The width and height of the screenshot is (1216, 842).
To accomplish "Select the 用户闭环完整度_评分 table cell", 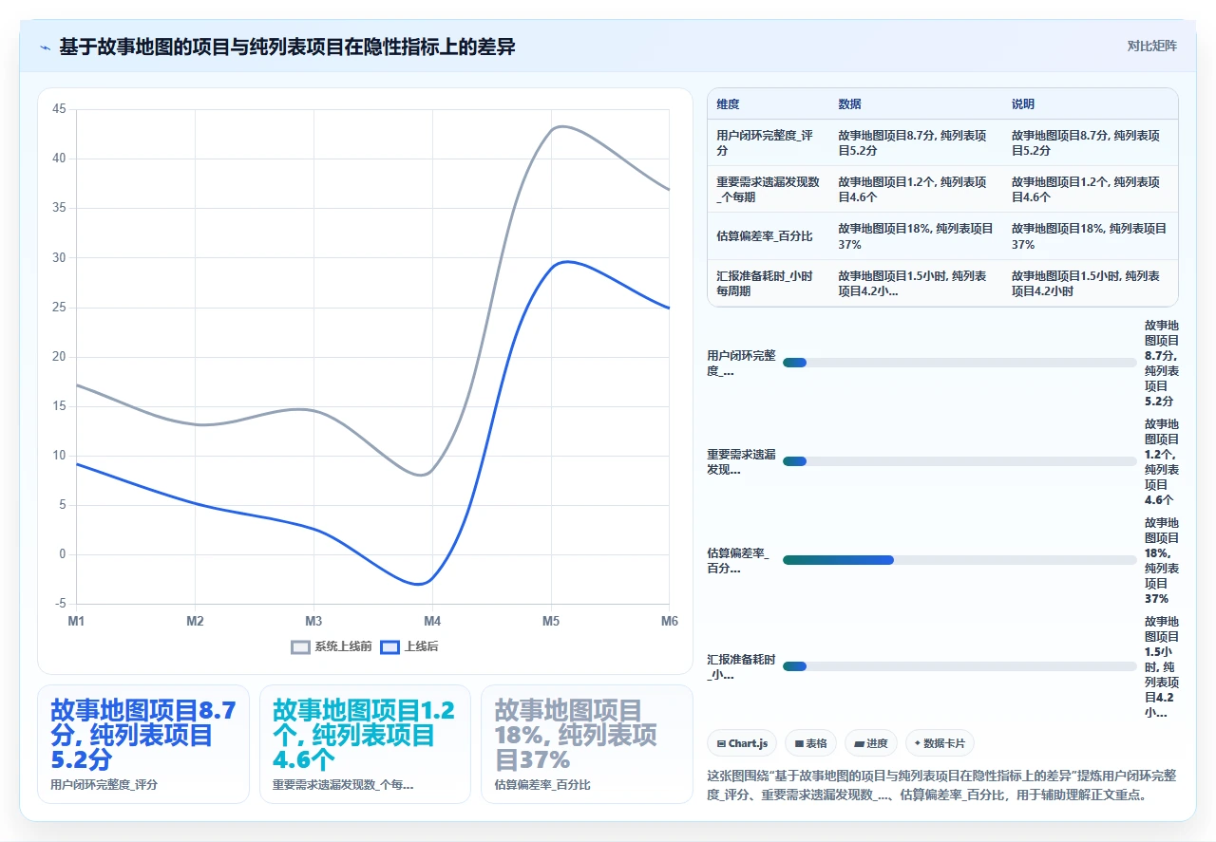I will click(769, 142).
